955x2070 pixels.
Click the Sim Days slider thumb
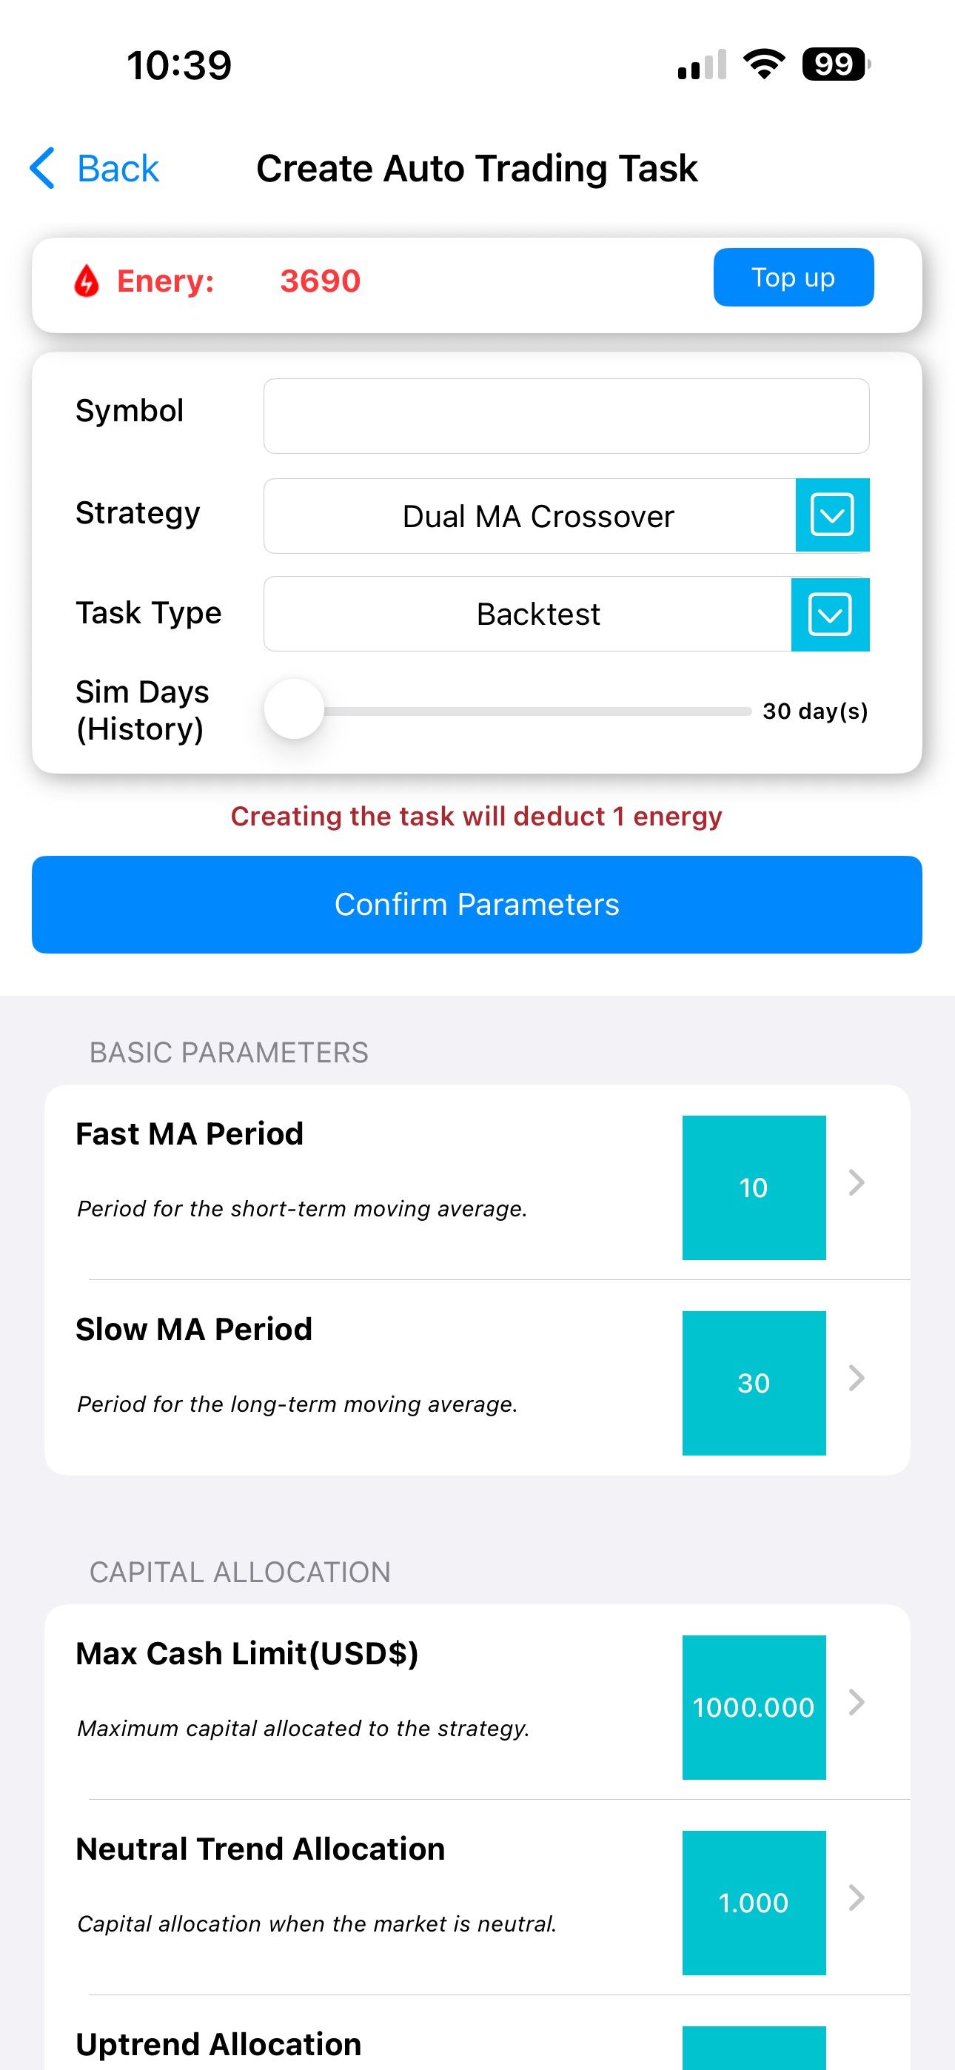coord(294,709)
